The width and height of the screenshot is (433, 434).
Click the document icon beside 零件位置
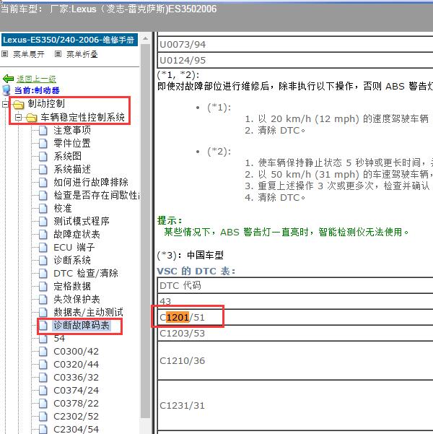click(x=43, y=143)
